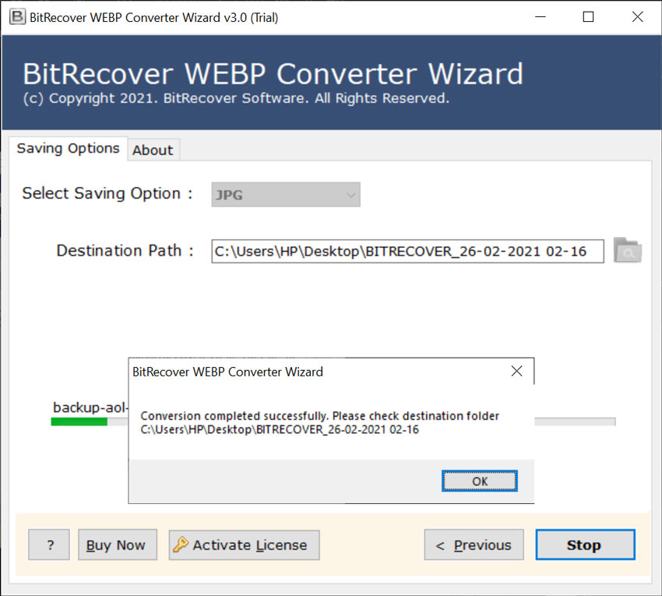Click the 'Select Saving Option :' label
Viewport: 662px width, 596px height.
(107, 193)
